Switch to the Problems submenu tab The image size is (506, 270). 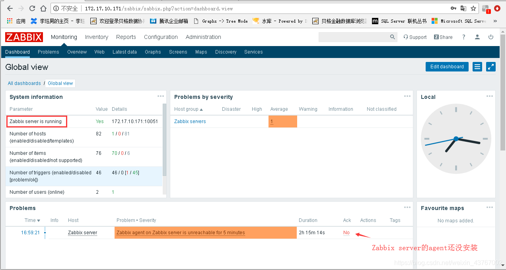(49, 52)
